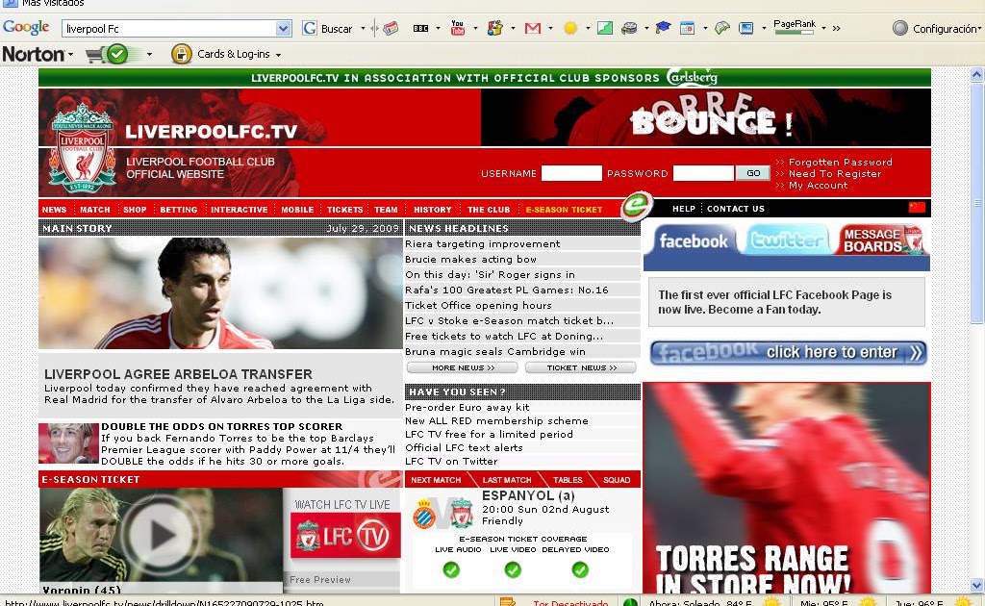Click the green E-Season ticket logo
Viewport: 985px width, 606px height.
637,205
